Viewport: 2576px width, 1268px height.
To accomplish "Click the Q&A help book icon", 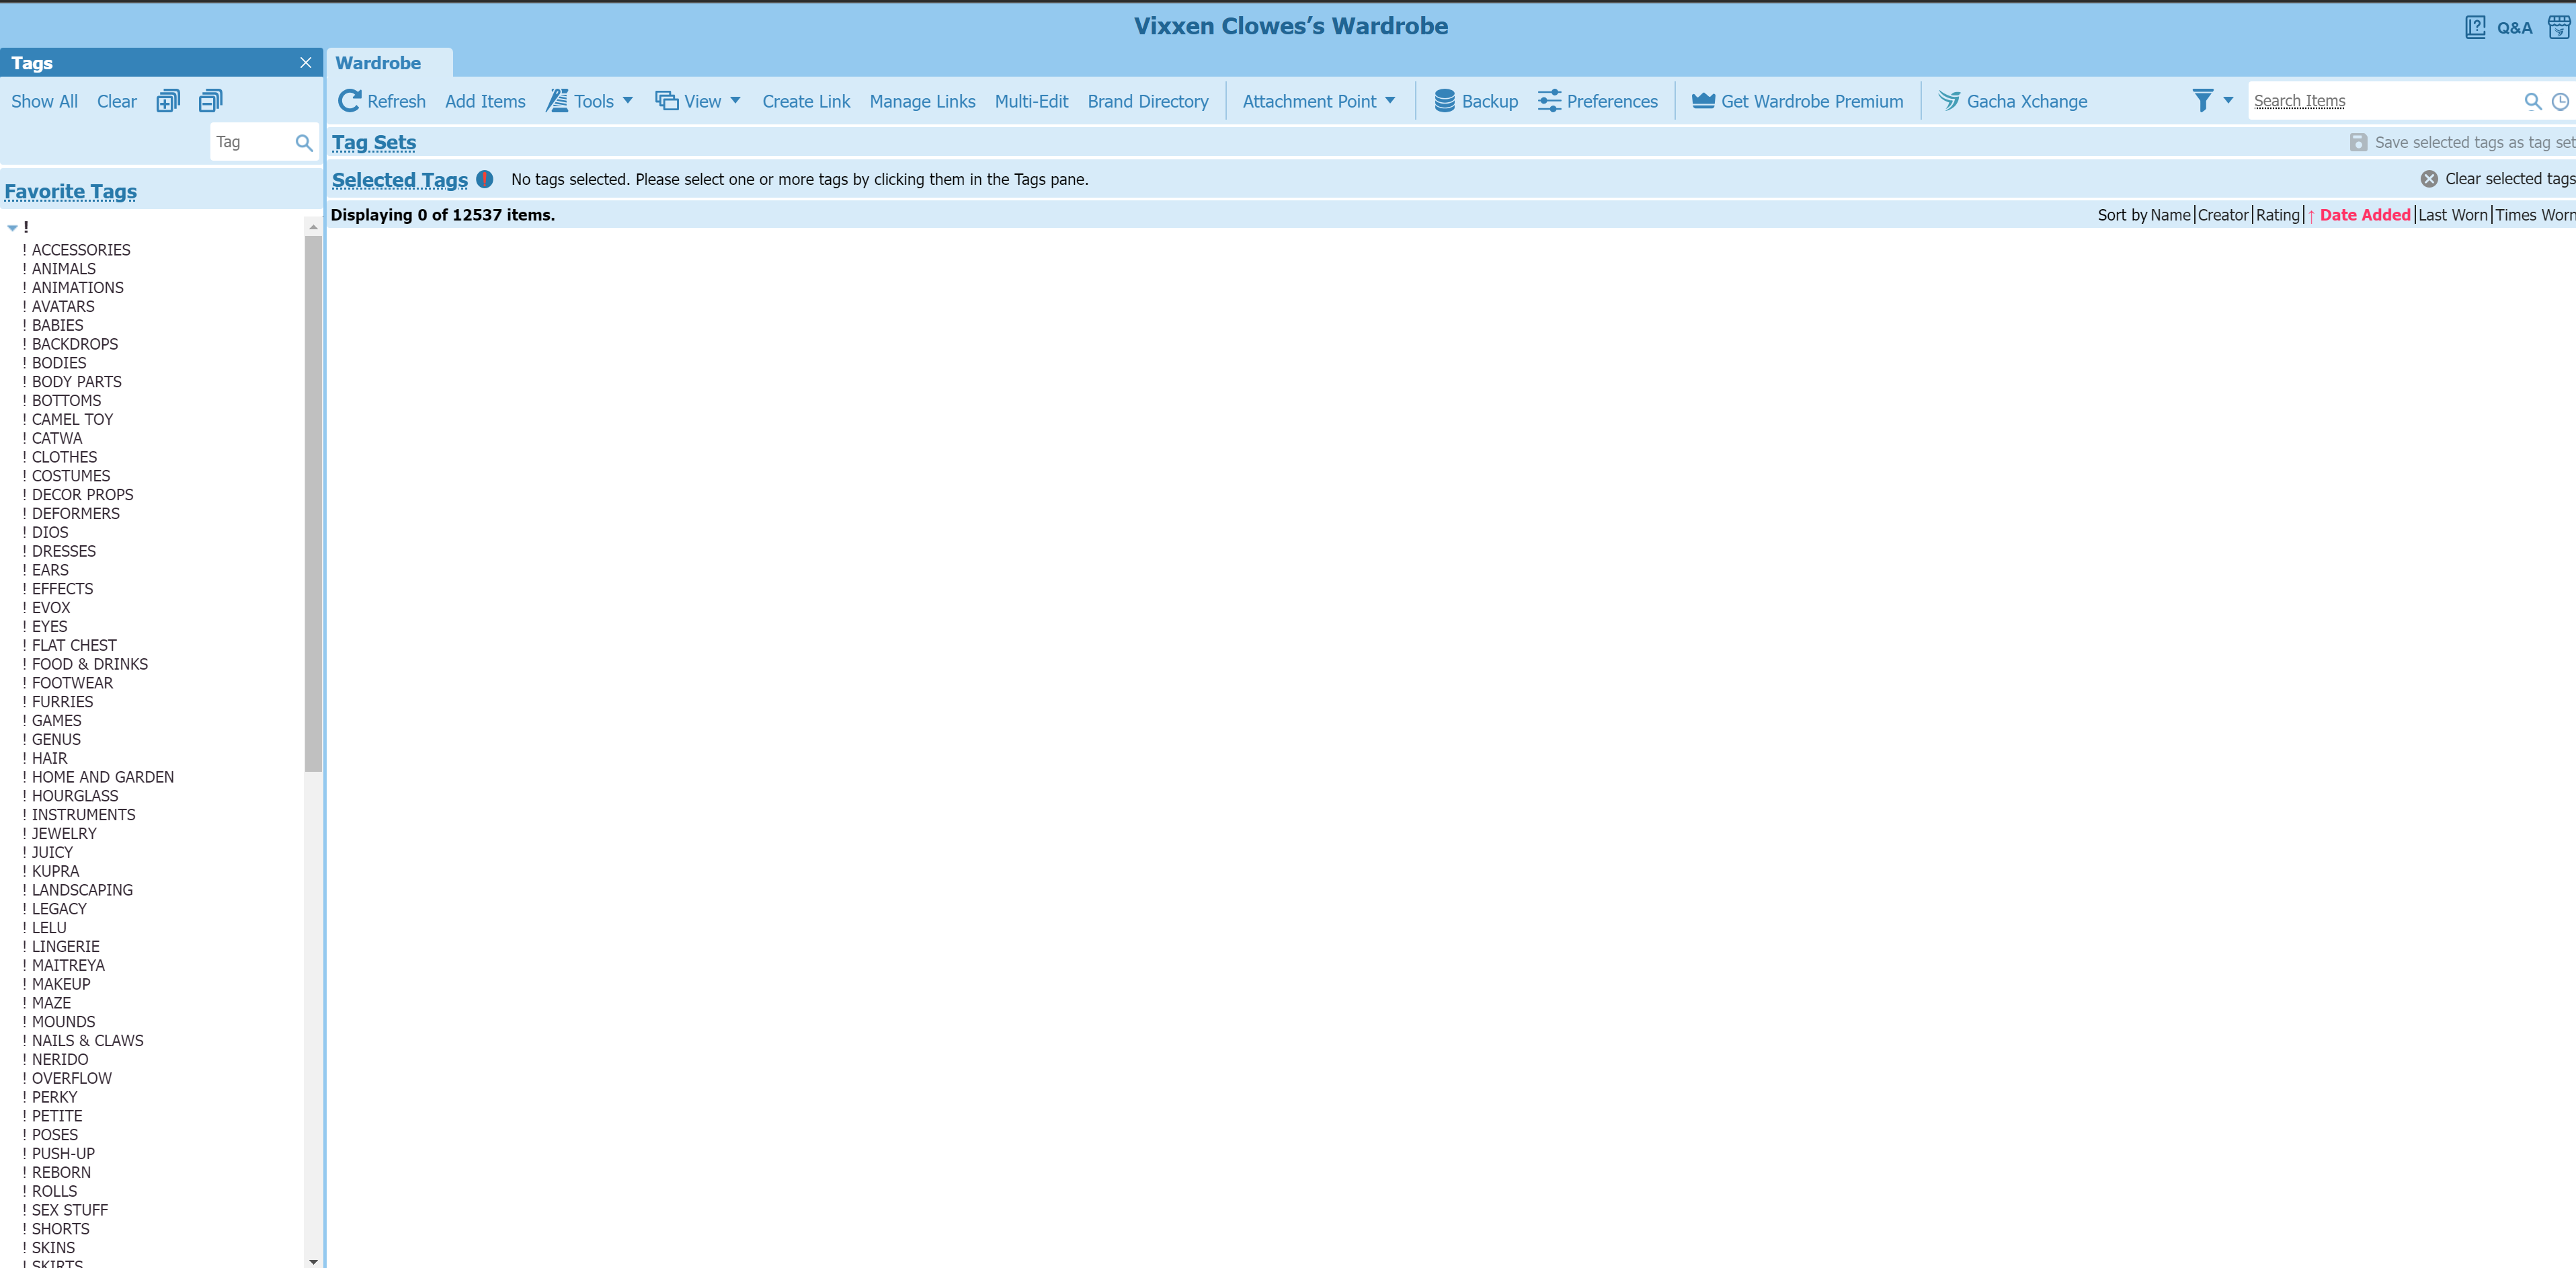I will tap(2475, 27).
